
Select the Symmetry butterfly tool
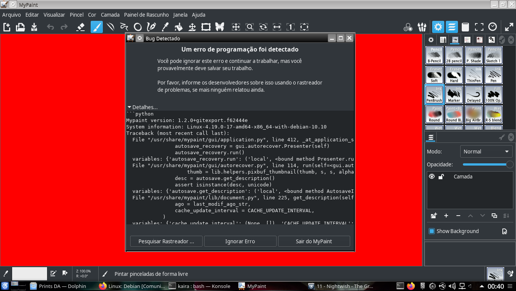click(220, 27)
